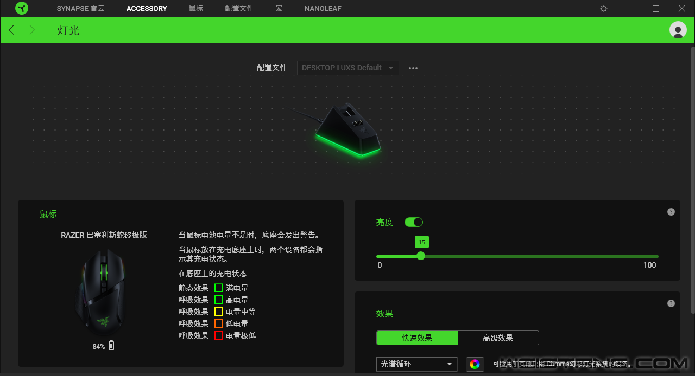The width and height of the screenshot is (695, 376).
Task: Click the brightness panel help icon
Action: (671, 212)
